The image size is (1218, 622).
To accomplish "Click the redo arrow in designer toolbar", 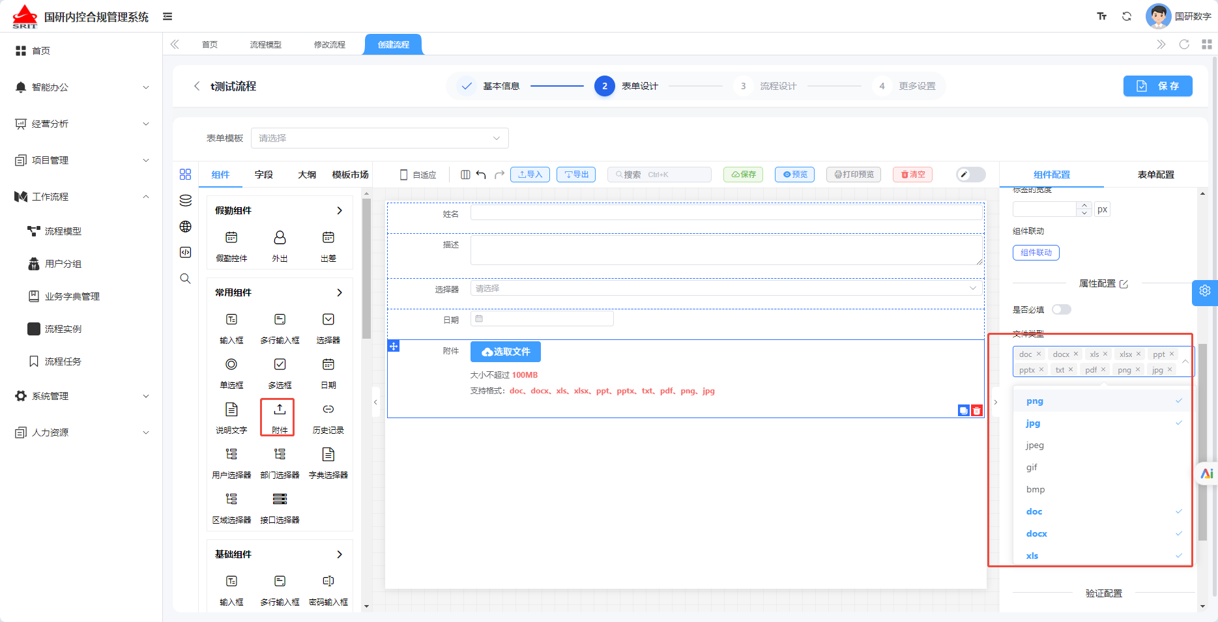I will tap(499, 175).
